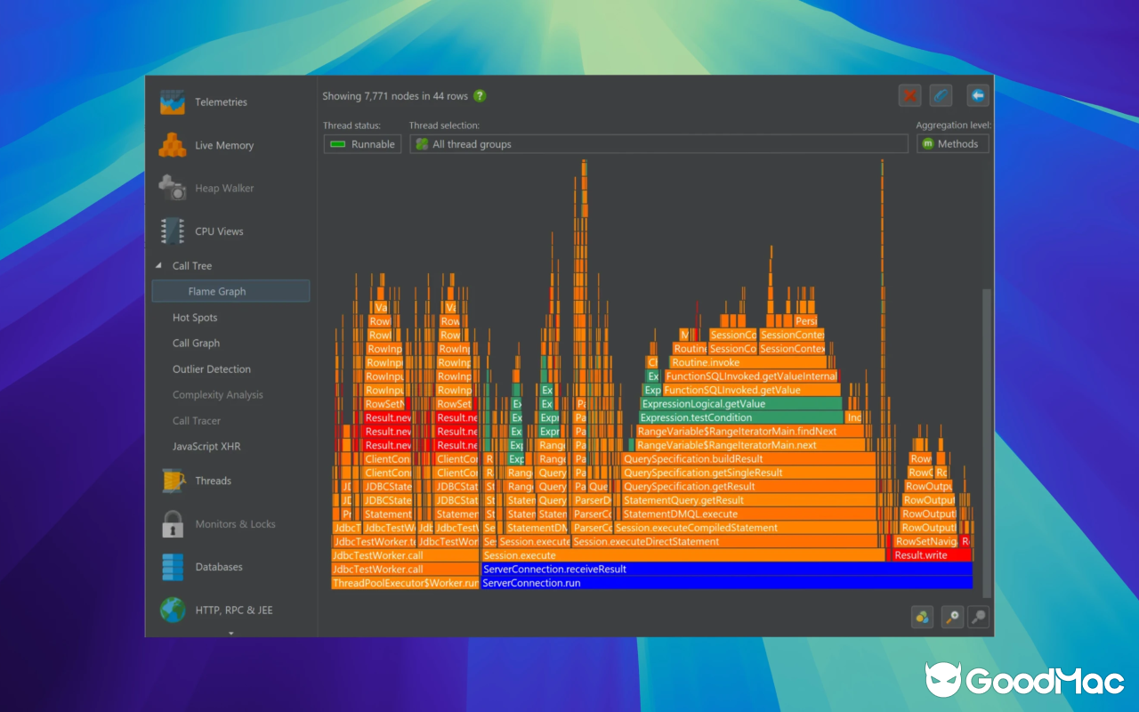
Task: Zoom in using the magnifier icon
Action: [x=951, y=617]
